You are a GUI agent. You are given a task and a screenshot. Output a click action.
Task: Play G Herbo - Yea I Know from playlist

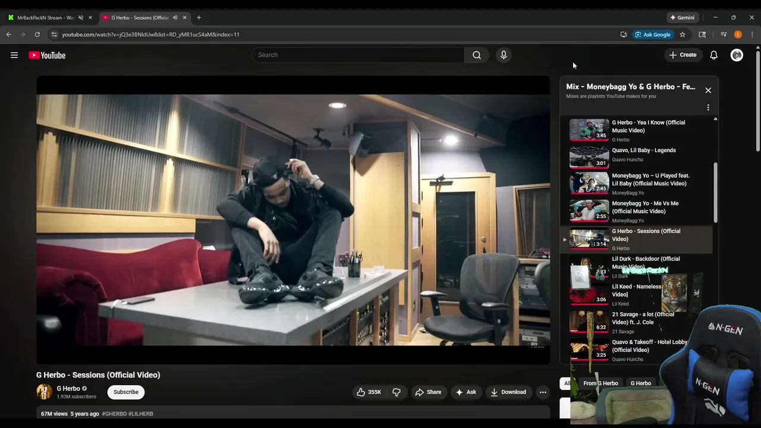tap(636, 130)
